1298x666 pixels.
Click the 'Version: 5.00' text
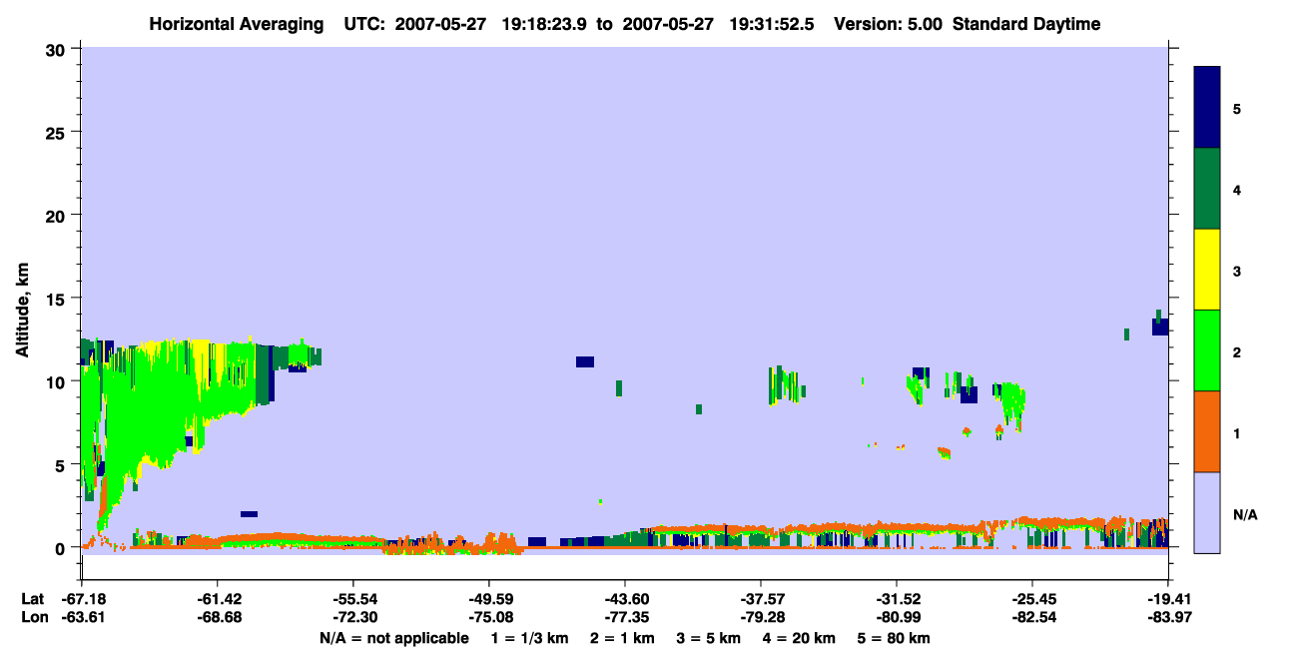click(890, 24)
